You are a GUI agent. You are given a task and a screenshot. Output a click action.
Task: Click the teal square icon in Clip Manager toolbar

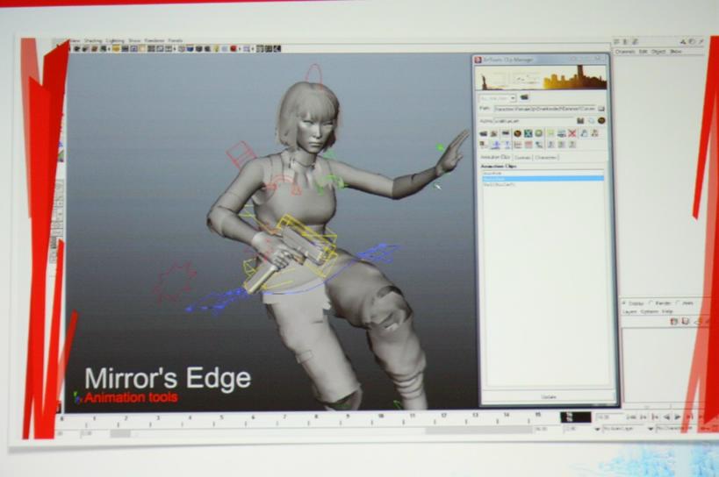point(528,133)
